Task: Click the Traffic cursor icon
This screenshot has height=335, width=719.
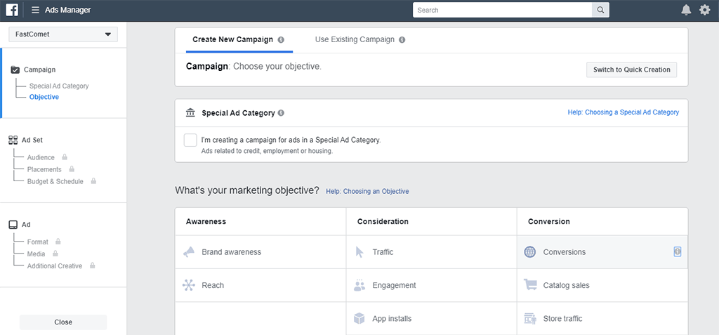Action: click(x=359, y=252)
